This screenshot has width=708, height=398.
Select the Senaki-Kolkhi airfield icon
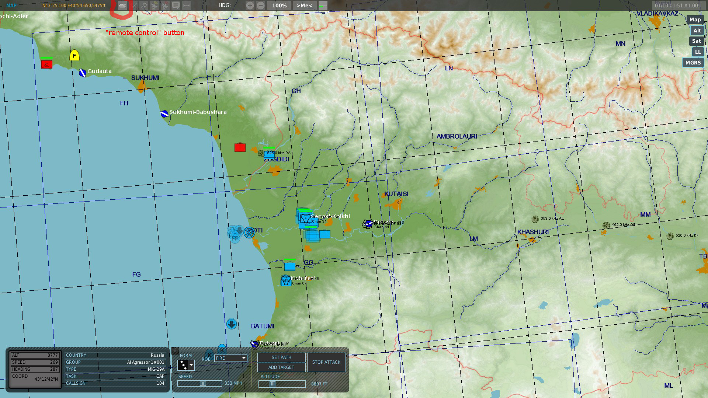[x=305, y=219]
